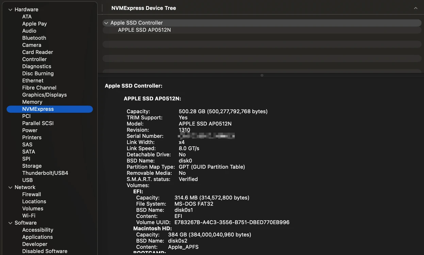The height and width of the screenshot is (255, 424).
Task: Click the Link Speed value 8.0 GT/s
Action: [189, 149]
